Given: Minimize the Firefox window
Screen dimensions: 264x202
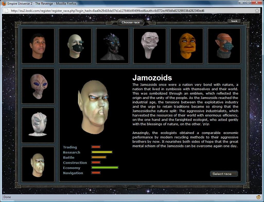Looking at the screenshot, I should coord(242,2).
